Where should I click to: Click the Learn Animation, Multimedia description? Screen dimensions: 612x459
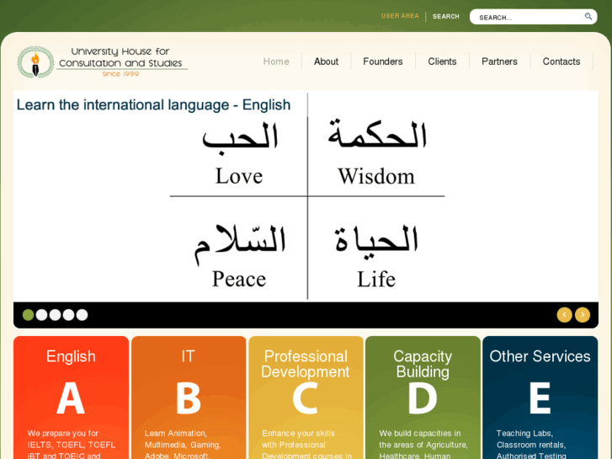pyautogui.click(x=183, y=445)
